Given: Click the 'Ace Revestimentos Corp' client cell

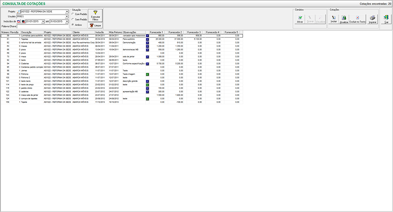Looking at the screenshot, I should coord(83,43).
